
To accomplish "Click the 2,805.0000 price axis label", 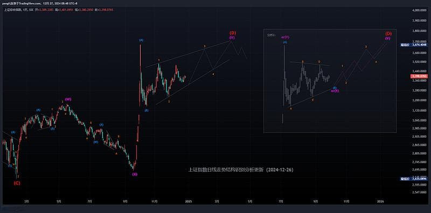I will (x=420, y=153).
